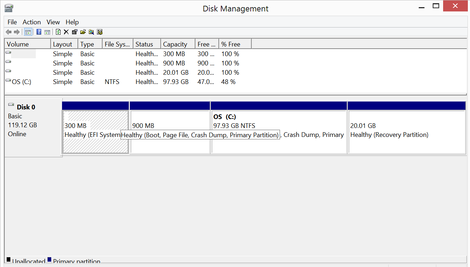470x267 pixels.
Task: Click the 900 MB capacity cell in volume list
Action: click(x=174, y=63)
